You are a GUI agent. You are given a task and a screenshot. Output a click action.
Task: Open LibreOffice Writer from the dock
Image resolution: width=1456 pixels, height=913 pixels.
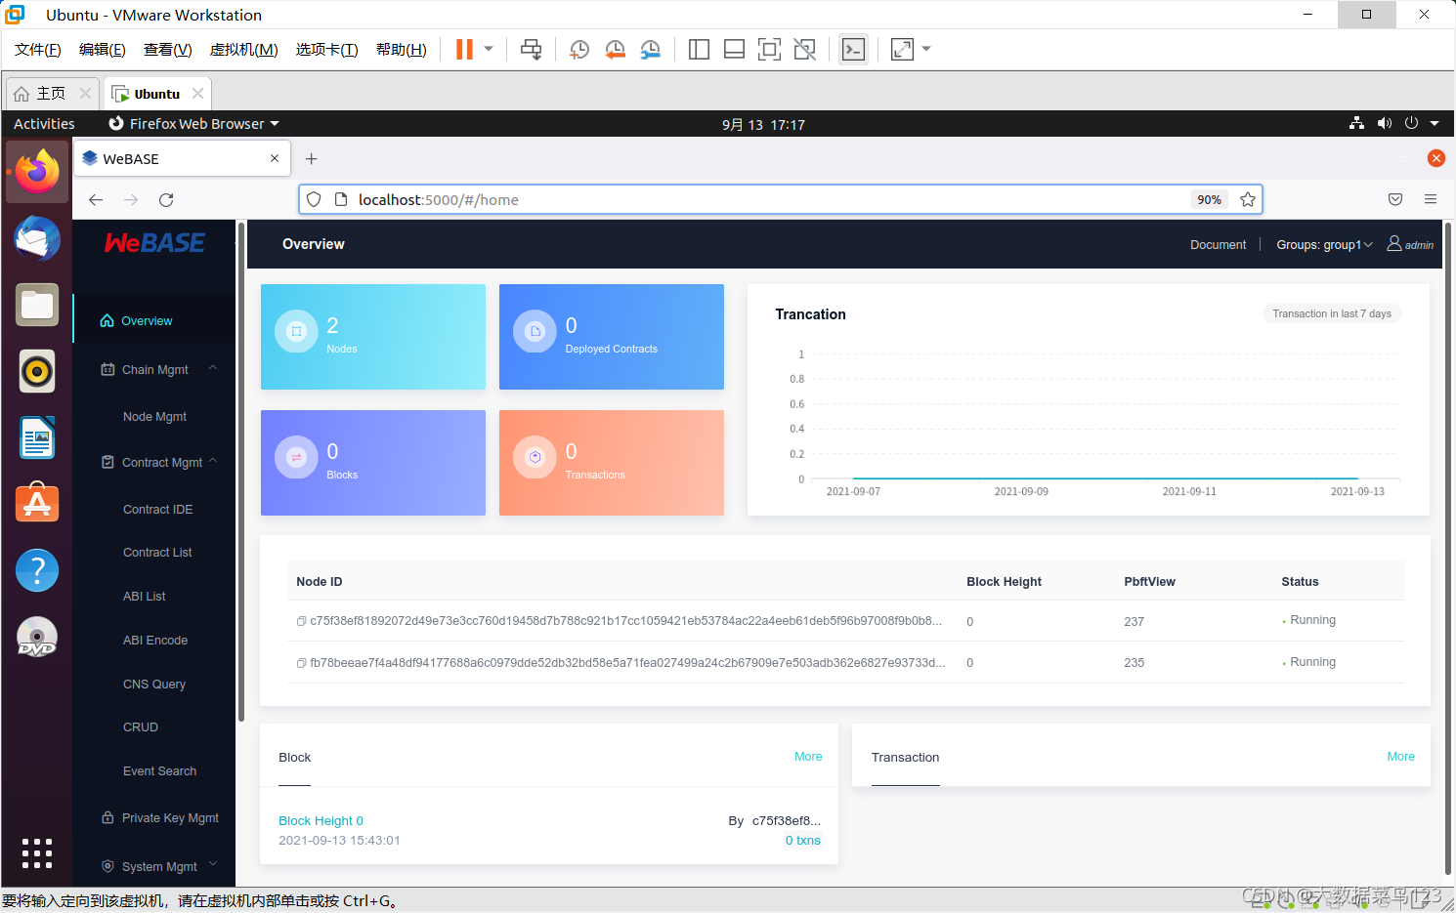click(37, 438)
